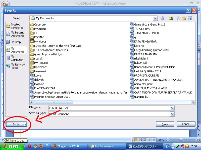Click the Help question mark button
The height and width of the screenshot is (150, 201).
coord(188,10)
